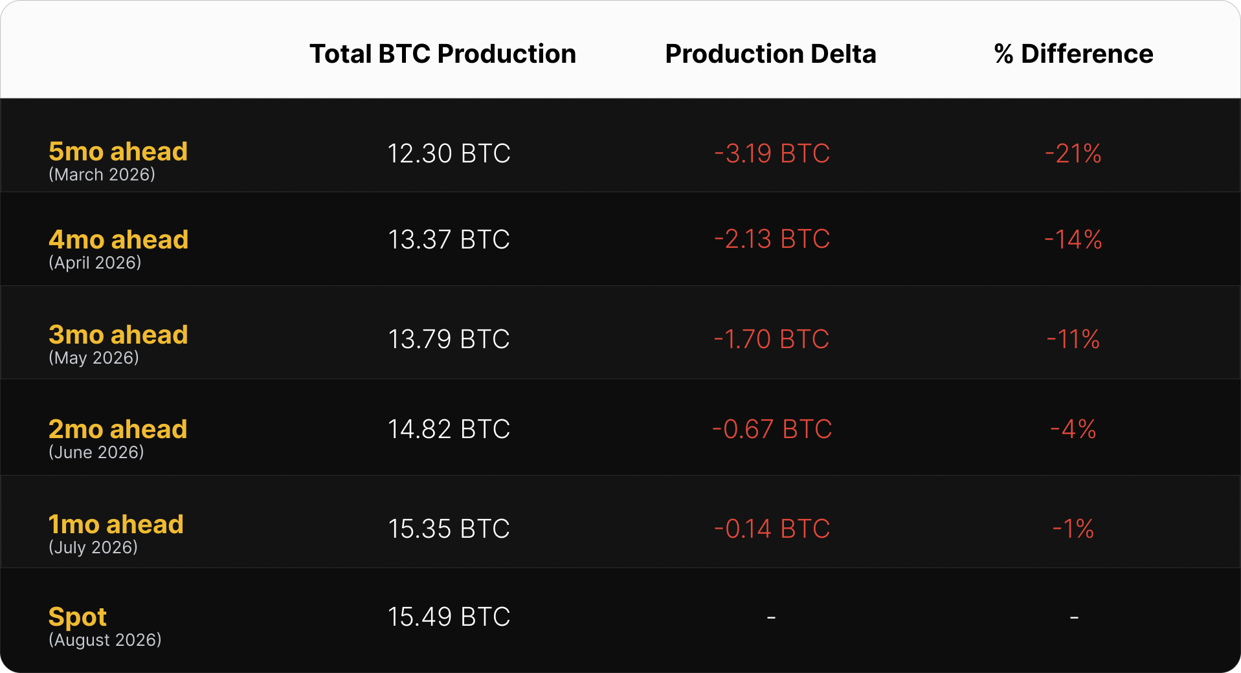Click the Production Delta column header
Viewport: 1241px width, 673px height.
(x=770, y=54)
